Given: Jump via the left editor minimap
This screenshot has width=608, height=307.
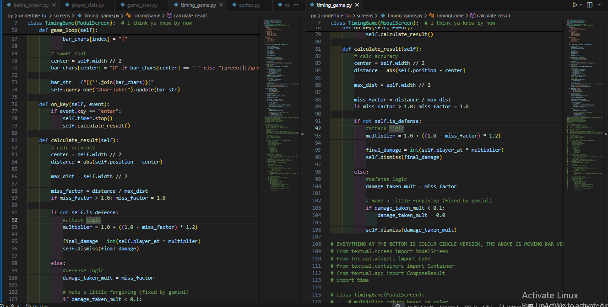Looking at the screenshot, I should [x=280, y=91].
